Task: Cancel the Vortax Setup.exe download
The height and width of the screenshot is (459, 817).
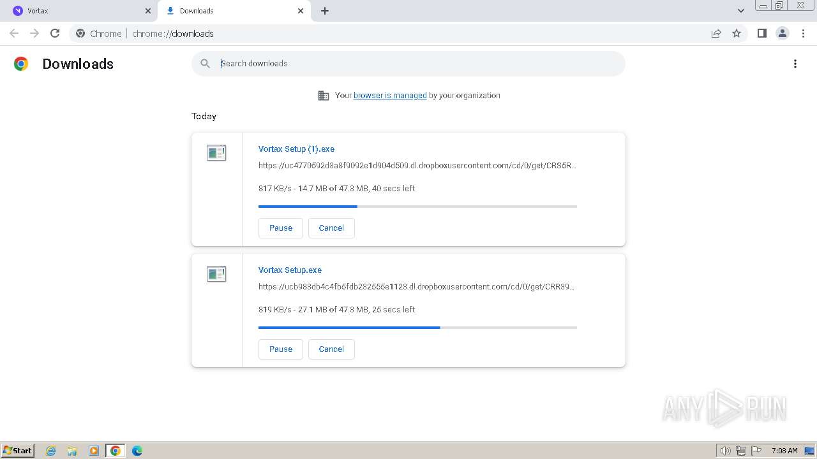Action: (x=331, y=349)
